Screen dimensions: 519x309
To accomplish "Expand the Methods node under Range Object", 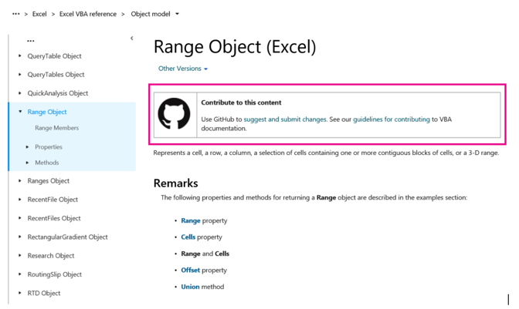I will click(x=28, y=163).
